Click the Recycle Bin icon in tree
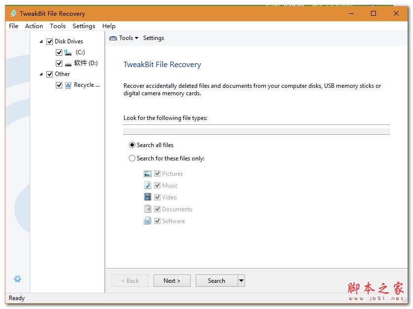The width and height of the screenshot is (413, 309). (68, 85)
